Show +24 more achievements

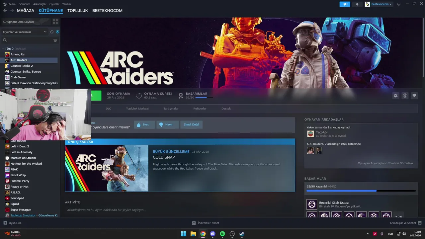[x=398, y=216]
